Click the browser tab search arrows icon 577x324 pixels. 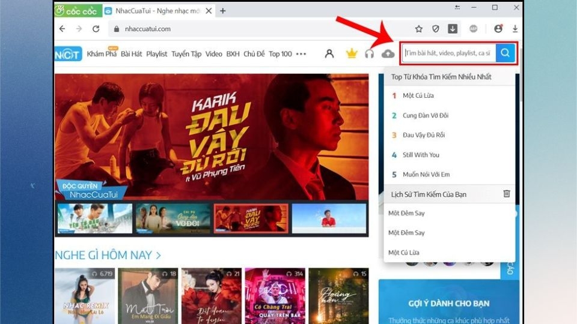(457, 7)
